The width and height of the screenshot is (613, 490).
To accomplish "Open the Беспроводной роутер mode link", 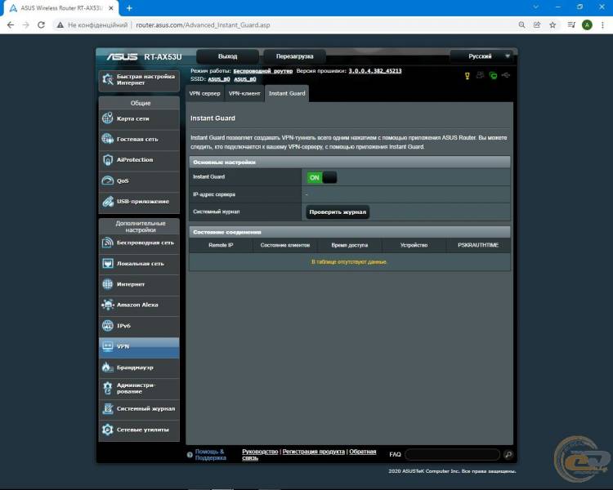I will [262, 71].
